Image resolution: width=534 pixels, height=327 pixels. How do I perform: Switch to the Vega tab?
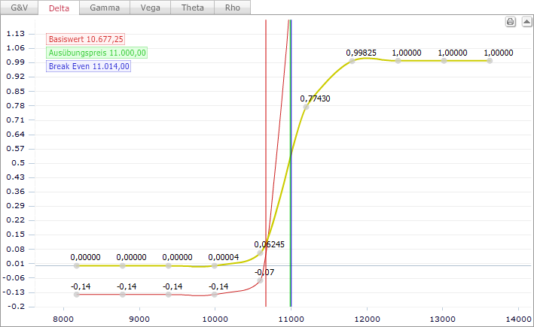point(150,8)
